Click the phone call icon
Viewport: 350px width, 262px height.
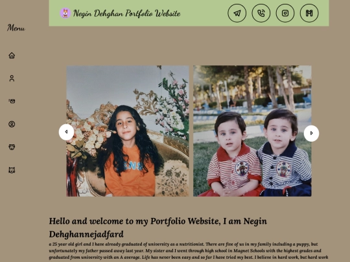261,13
